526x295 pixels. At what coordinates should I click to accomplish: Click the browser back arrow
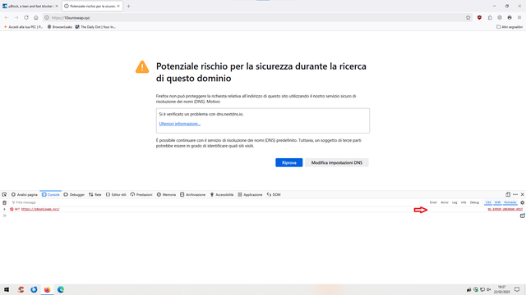[x=7, y=18]
